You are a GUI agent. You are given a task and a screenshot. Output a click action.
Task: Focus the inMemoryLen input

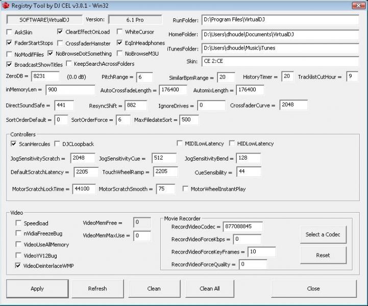click(x=70, y=90)
